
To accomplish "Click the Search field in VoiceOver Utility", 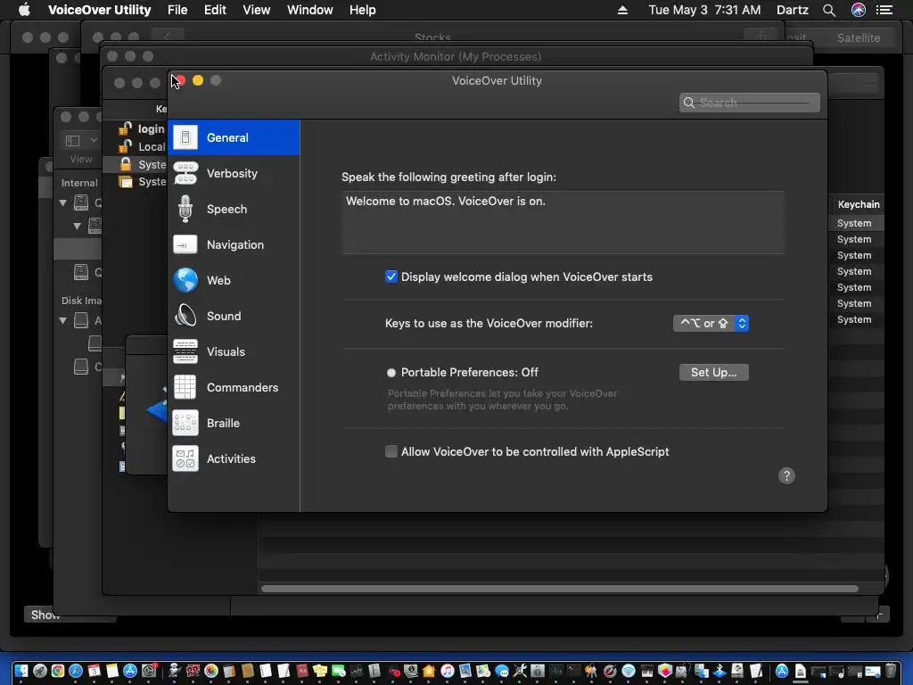I will 749,103.
